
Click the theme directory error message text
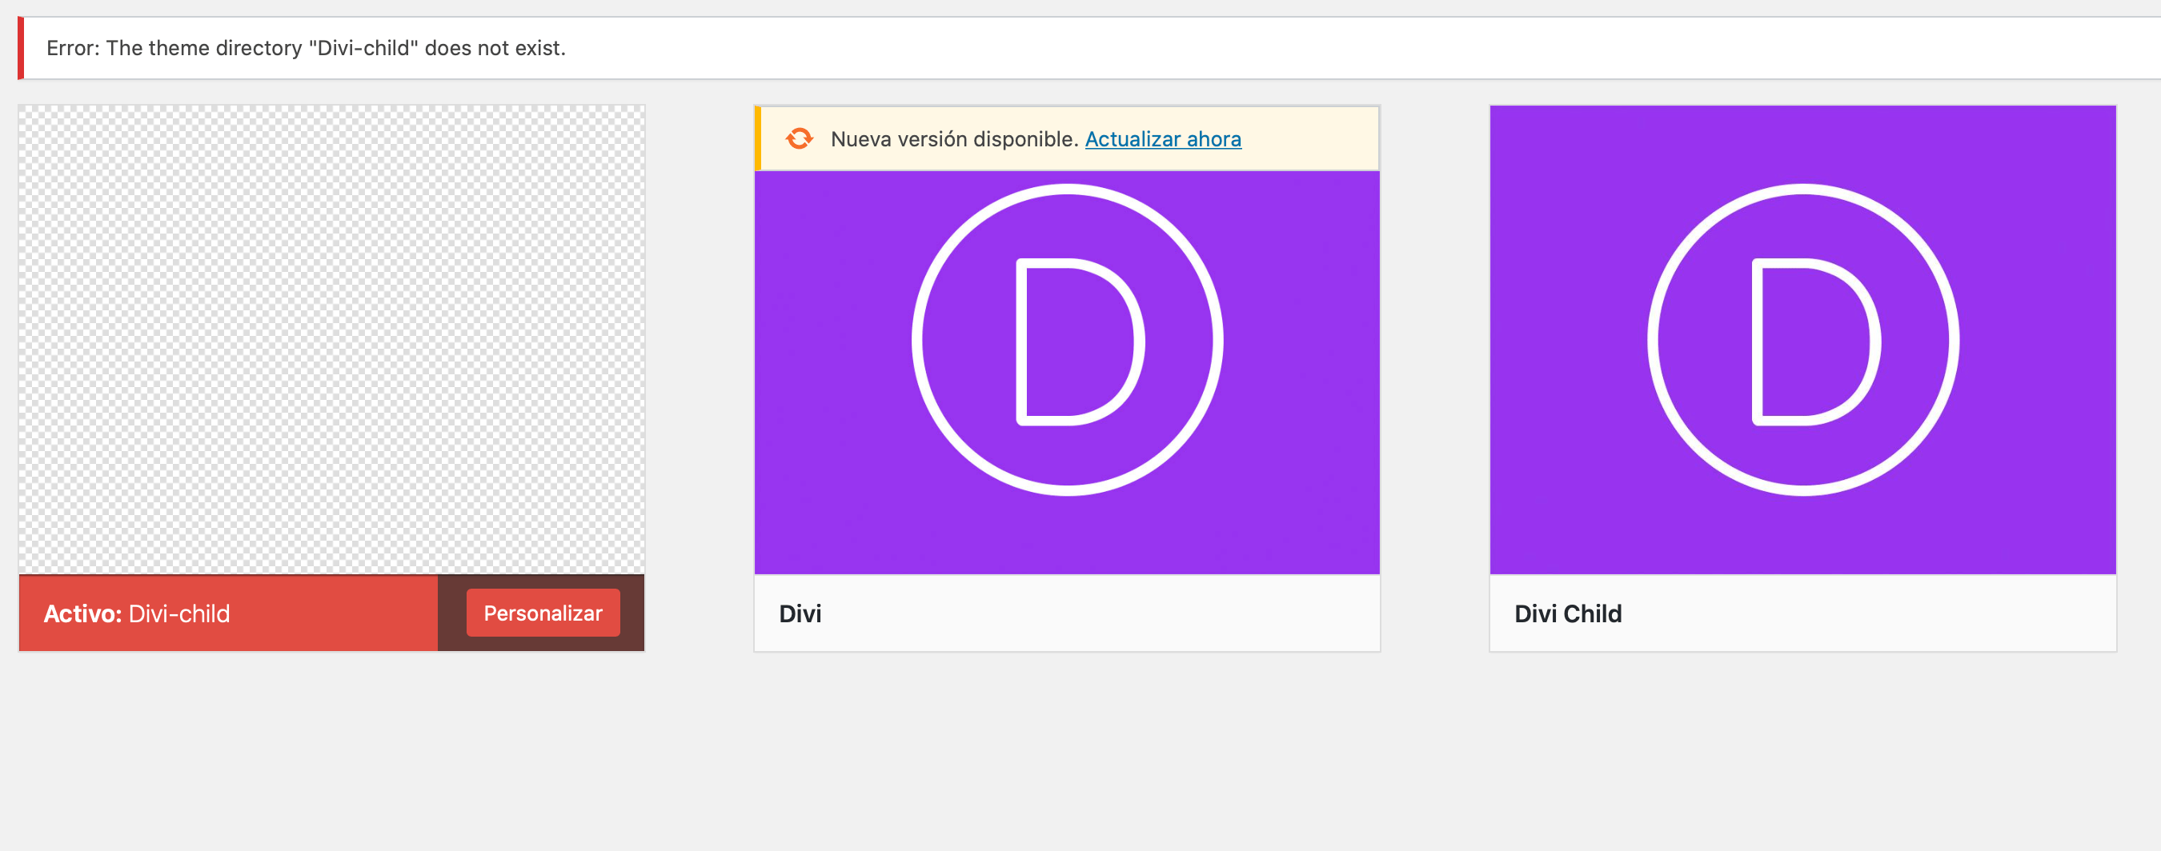(307, 49)
